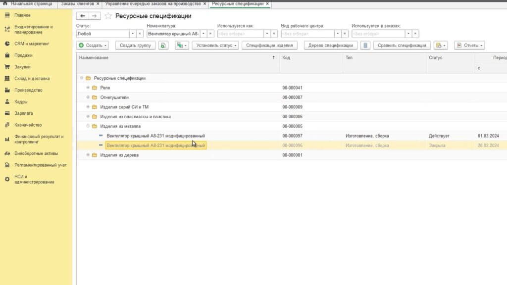Switch to the Заказы клиентов tab

(77, 3)
